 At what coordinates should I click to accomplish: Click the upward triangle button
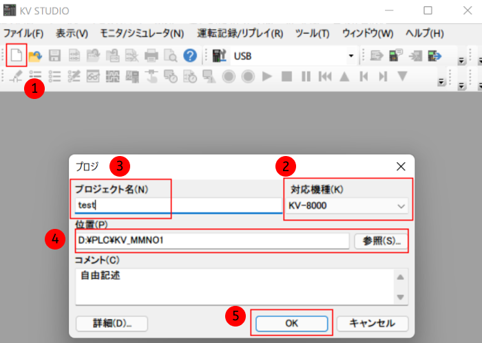[344, 76]
